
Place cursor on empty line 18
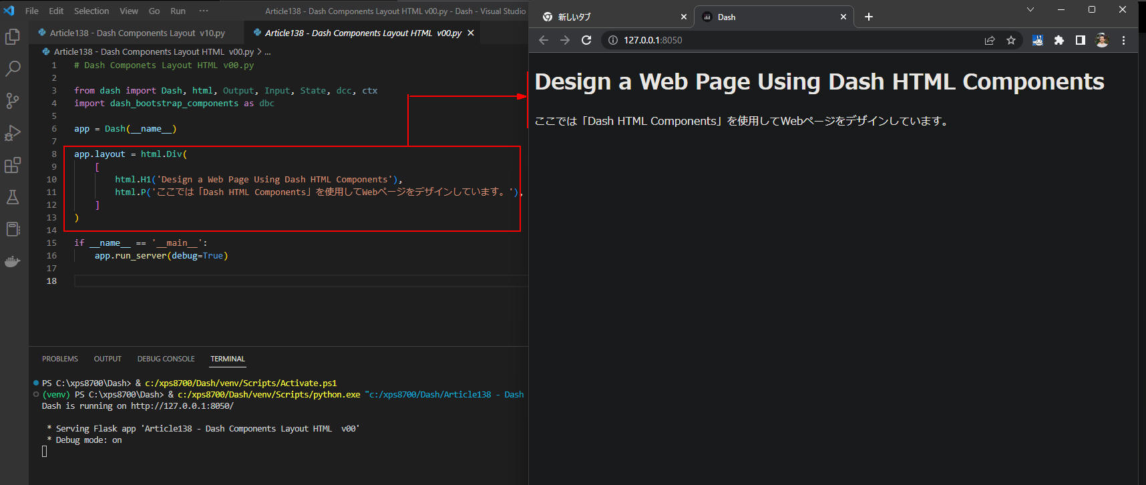click(301, 281)
